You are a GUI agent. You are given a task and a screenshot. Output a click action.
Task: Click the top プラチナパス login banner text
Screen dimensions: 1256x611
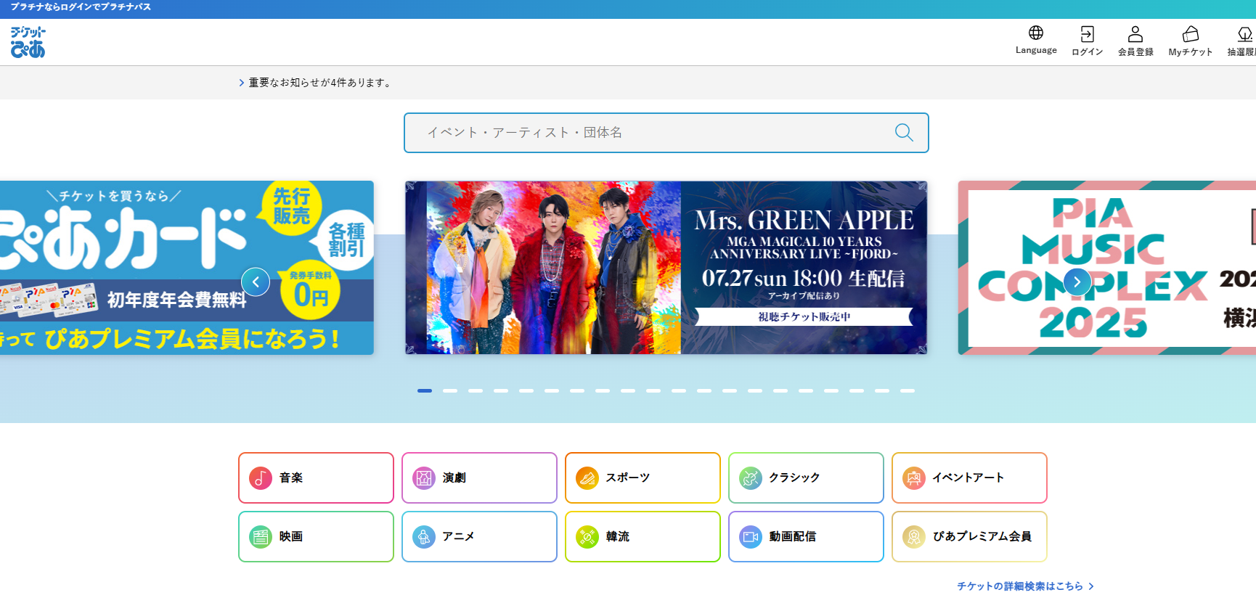[x=81, y=7]
